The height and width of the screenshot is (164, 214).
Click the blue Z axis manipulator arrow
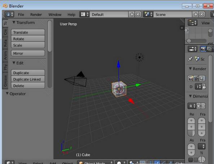[119, 64]
